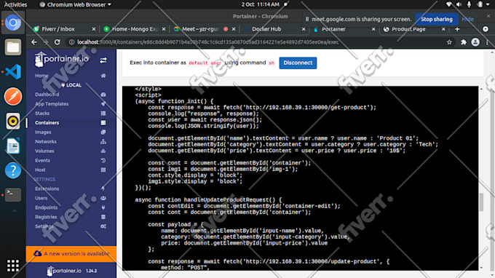Screen dimensions: 495x278
Task: Open Settings page in sidebar
Action: click(x=44, y=226)
